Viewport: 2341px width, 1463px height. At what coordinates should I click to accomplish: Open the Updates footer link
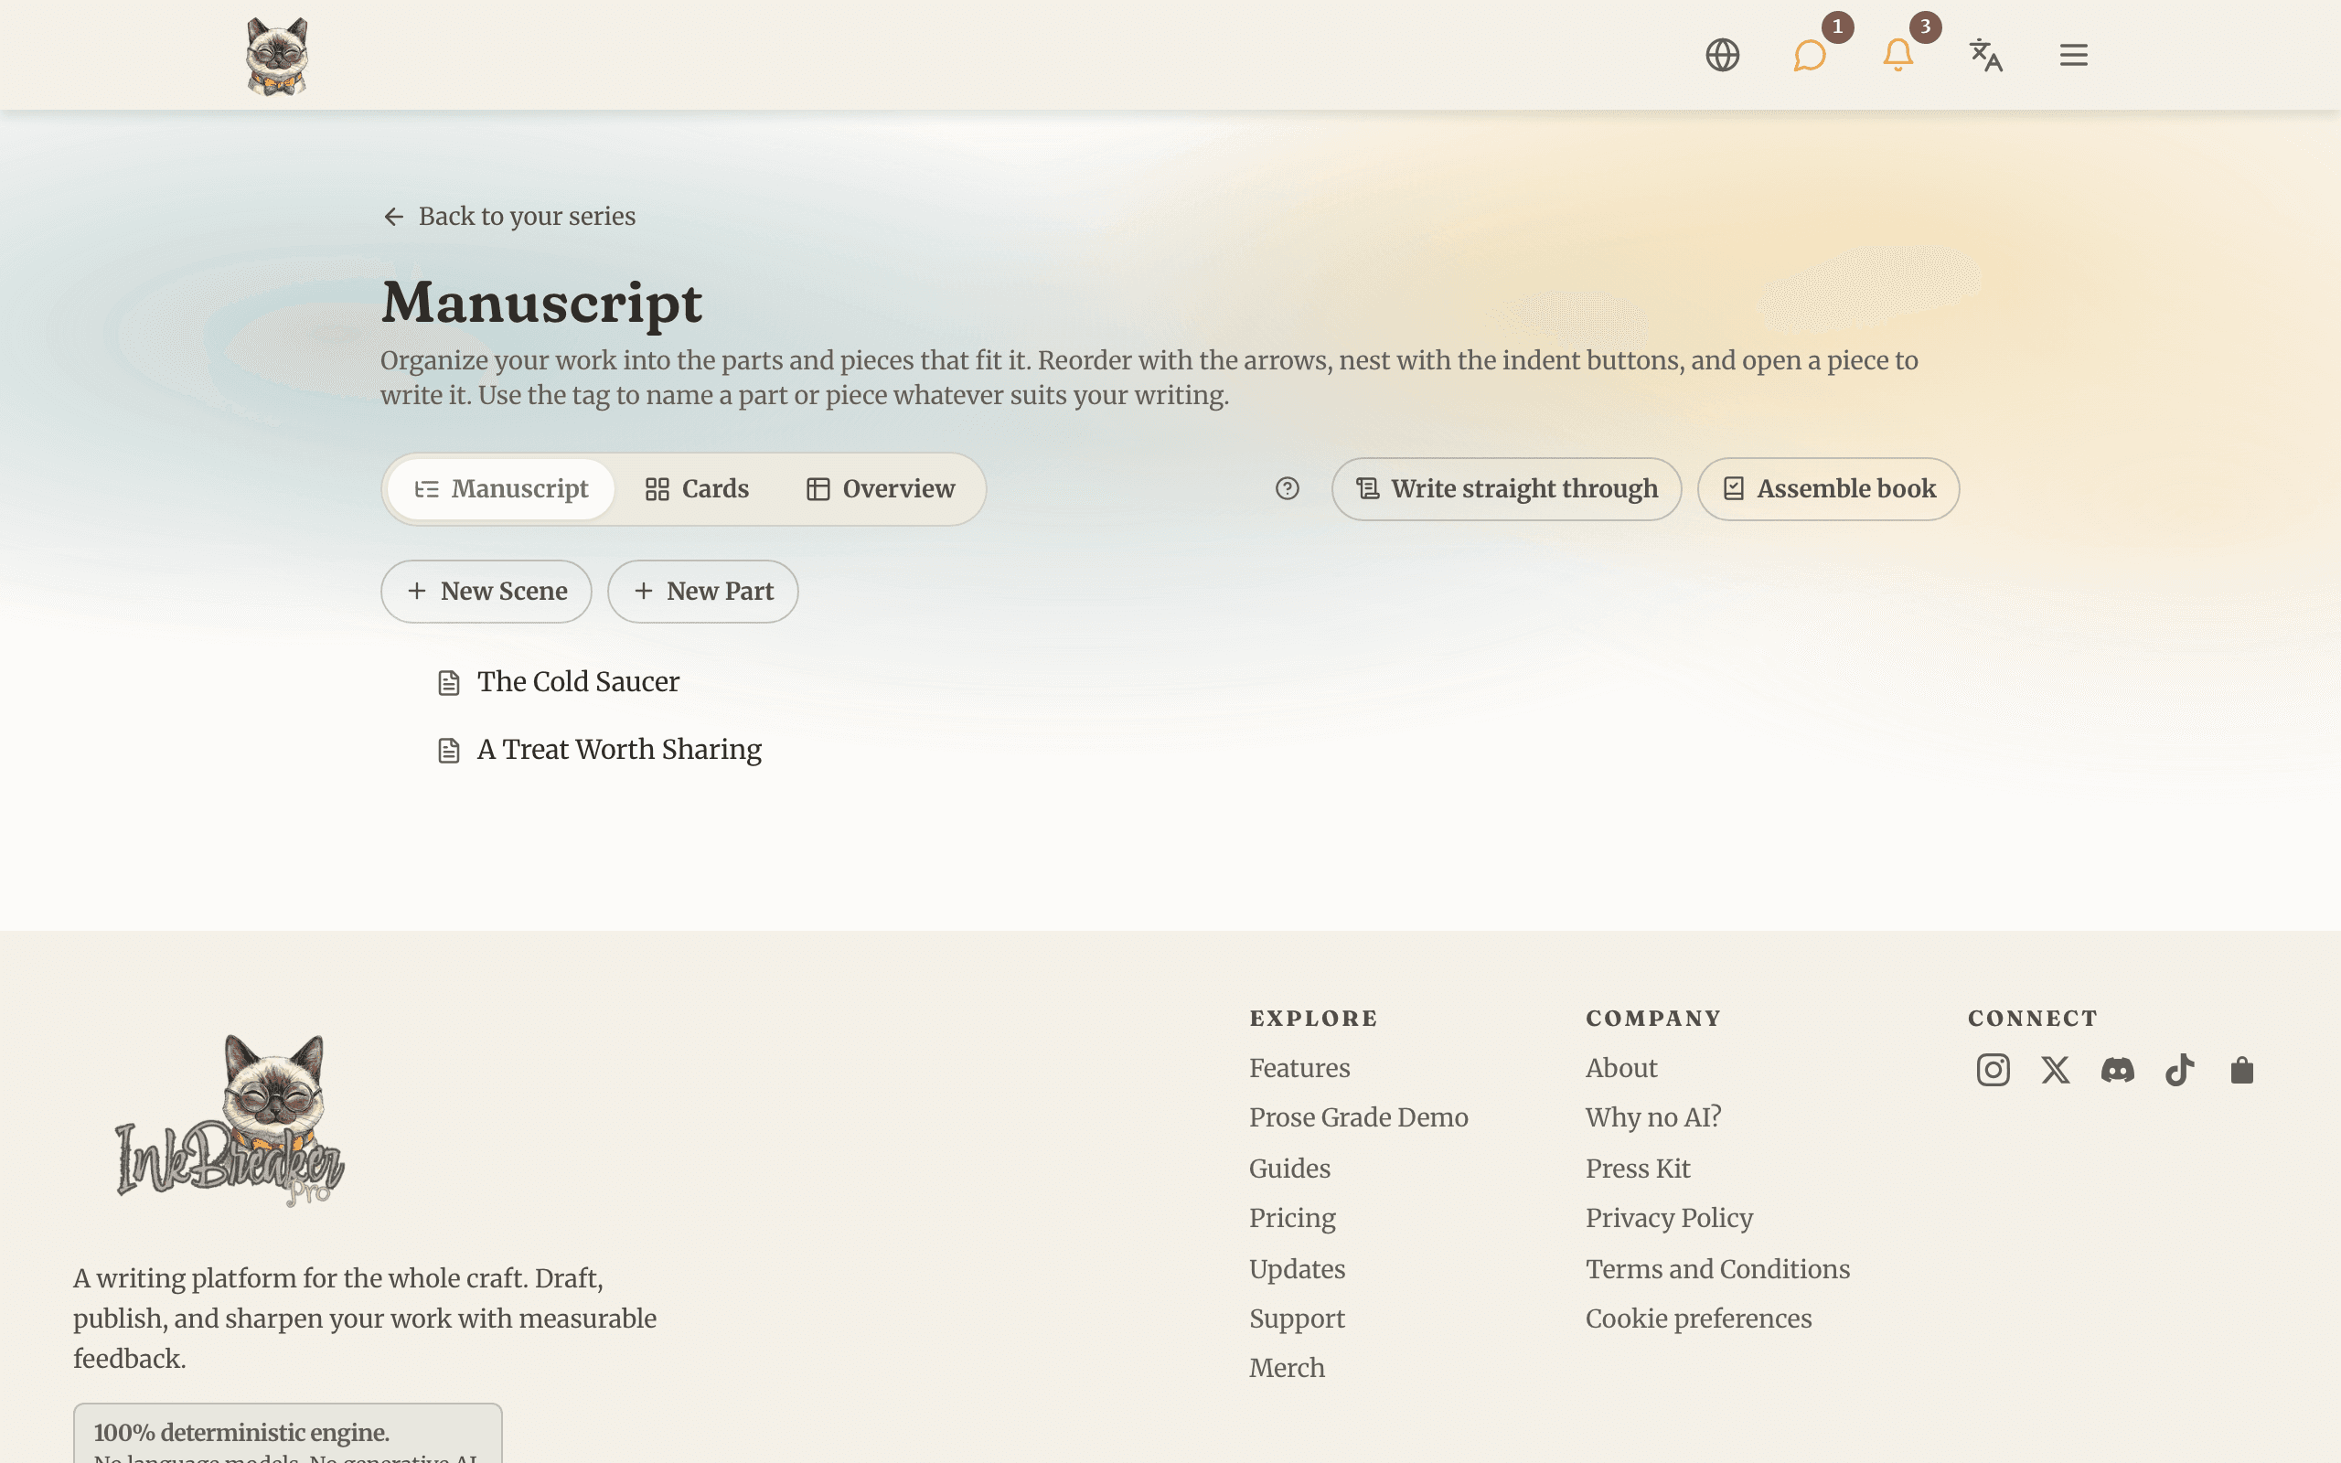(x=1298, y=1269)
